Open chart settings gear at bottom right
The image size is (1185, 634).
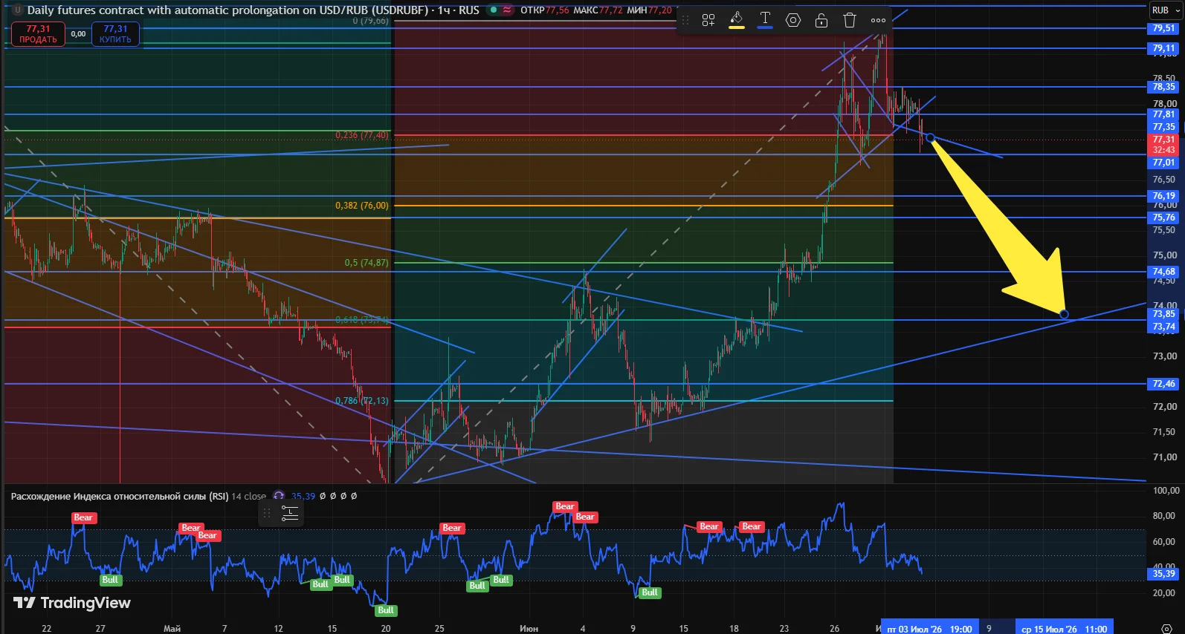point(1166,629)
